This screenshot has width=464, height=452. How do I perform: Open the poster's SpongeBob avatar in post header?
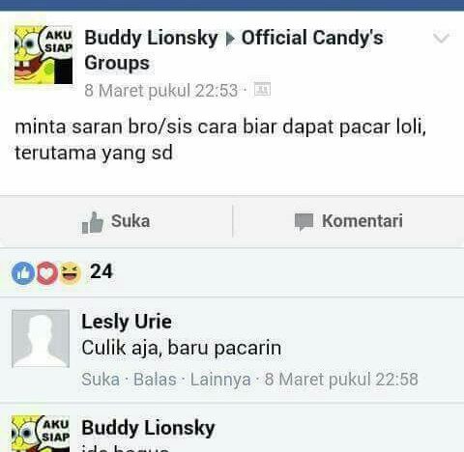(x=43, y=55)
